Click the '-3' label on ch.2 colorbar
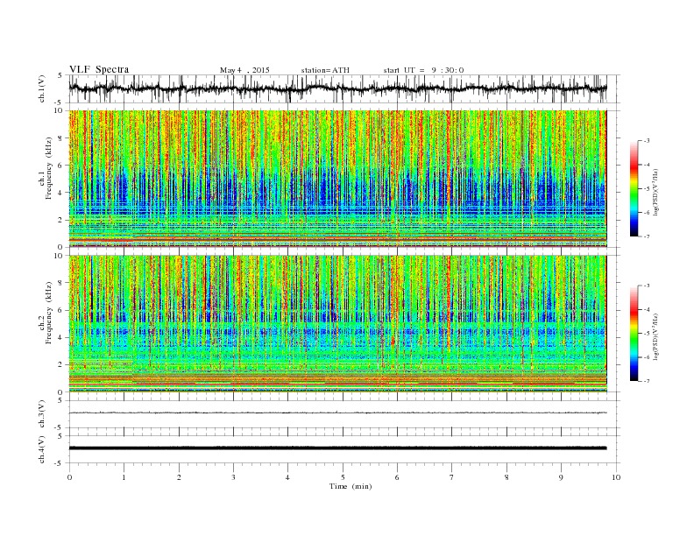Image resolution: width=694 pixels, height=536 pixels. click(647, 286)
